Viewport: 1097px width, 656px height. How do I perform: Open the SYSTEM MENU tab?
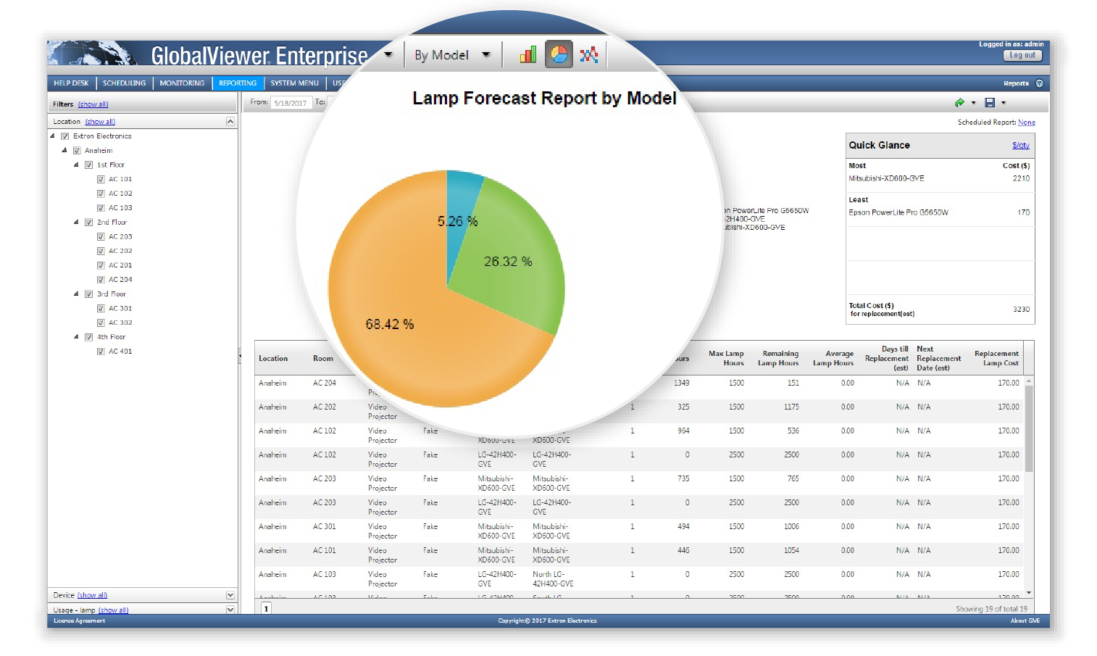[x=294, y=83]
